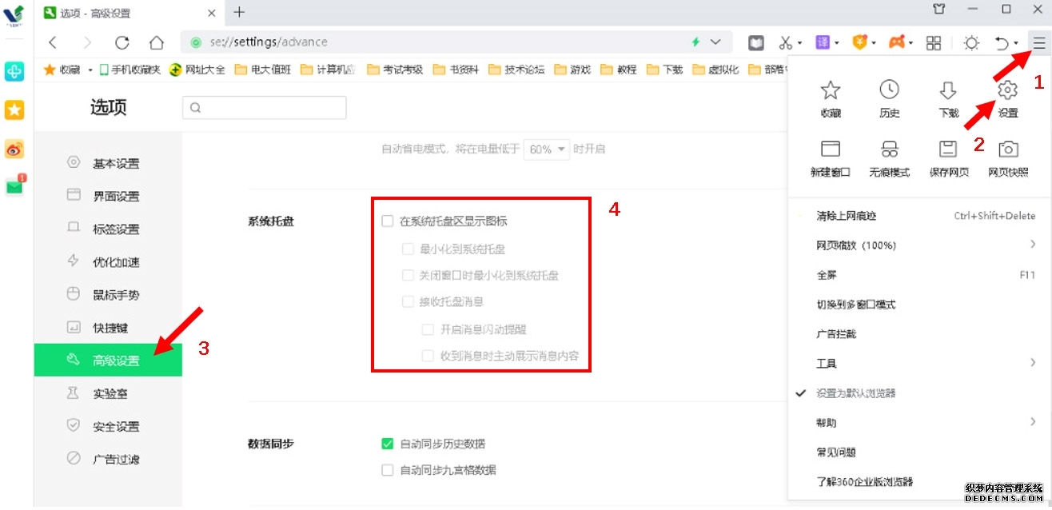1052x510 pixels.
Task: Uncheck 自动同步历史数据 checkbox
Action: point(388,444)
